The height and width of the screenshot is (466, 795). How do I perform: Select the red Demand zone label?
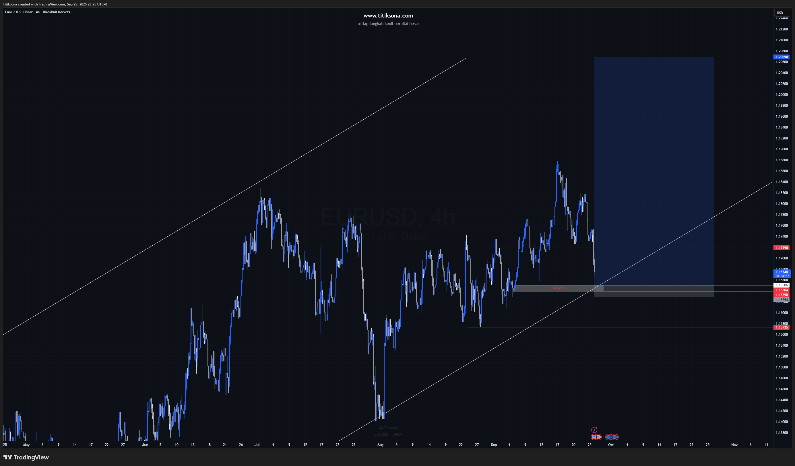559,288
